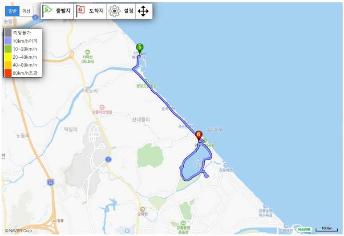Click the green 10~20km/h legend swatch
The width and height of the screenshot is (344, 236).
[x=8, y=49]
